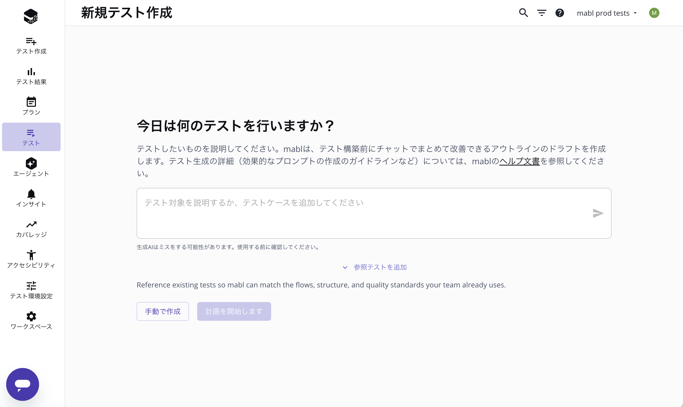
Task: Open the green M user avatar
Action: (654, 13)
